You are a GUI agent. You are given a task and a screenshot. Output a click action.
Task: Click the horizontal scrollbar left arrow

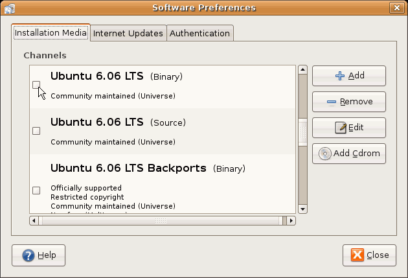[x=34, y=221]
